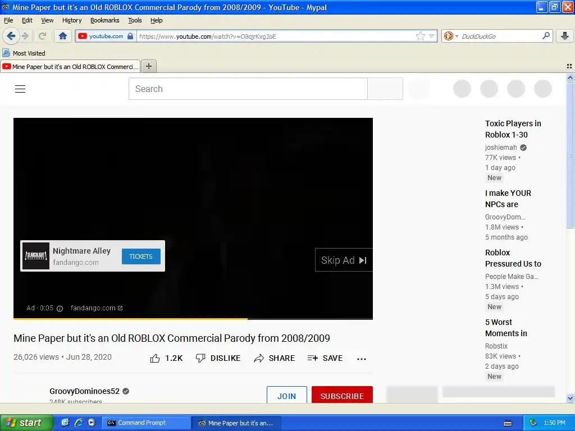Open the Windows start menu
Image resolution: width=575 pixels, height=431 pixels.
tap(26, 423)
